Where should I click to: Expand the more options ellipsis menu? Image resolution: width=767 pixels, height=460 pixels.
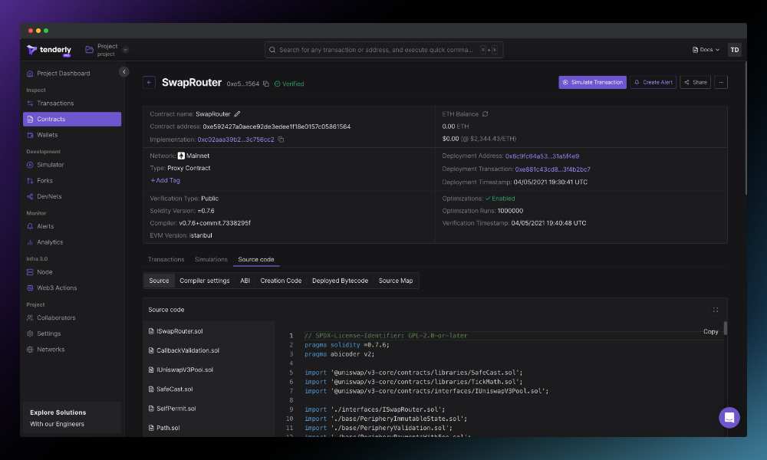coord(720,82)
